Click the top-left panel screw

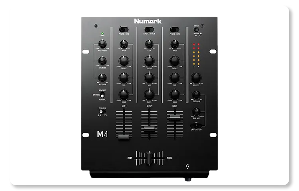point(96,26)
